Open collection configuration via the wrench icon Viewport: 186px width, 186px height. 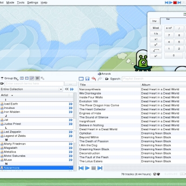pos(42,78)
